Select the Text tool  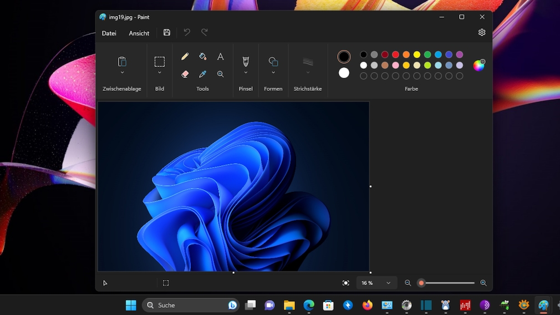220,57
